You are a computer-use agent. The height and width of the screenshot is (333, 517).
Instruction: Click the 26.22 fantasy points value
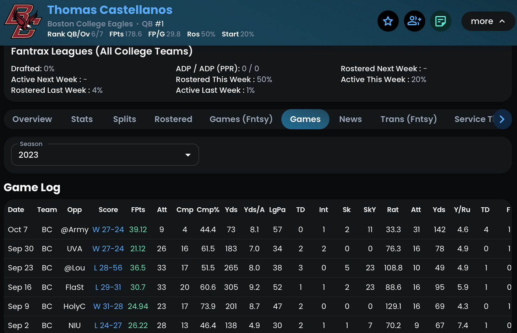pos(138,326)
